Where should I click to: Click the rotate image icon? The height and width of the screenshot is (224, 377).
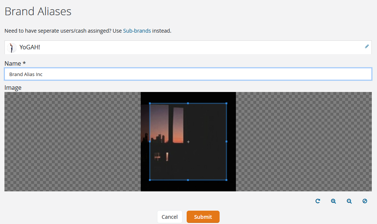[x=318, y=201]
